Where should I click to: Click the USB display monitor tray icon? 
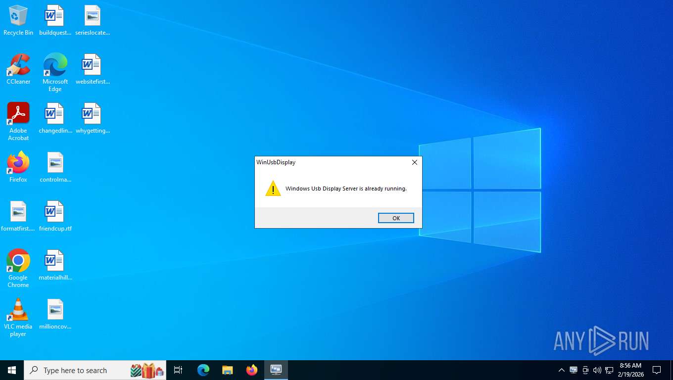click(574, 370)
